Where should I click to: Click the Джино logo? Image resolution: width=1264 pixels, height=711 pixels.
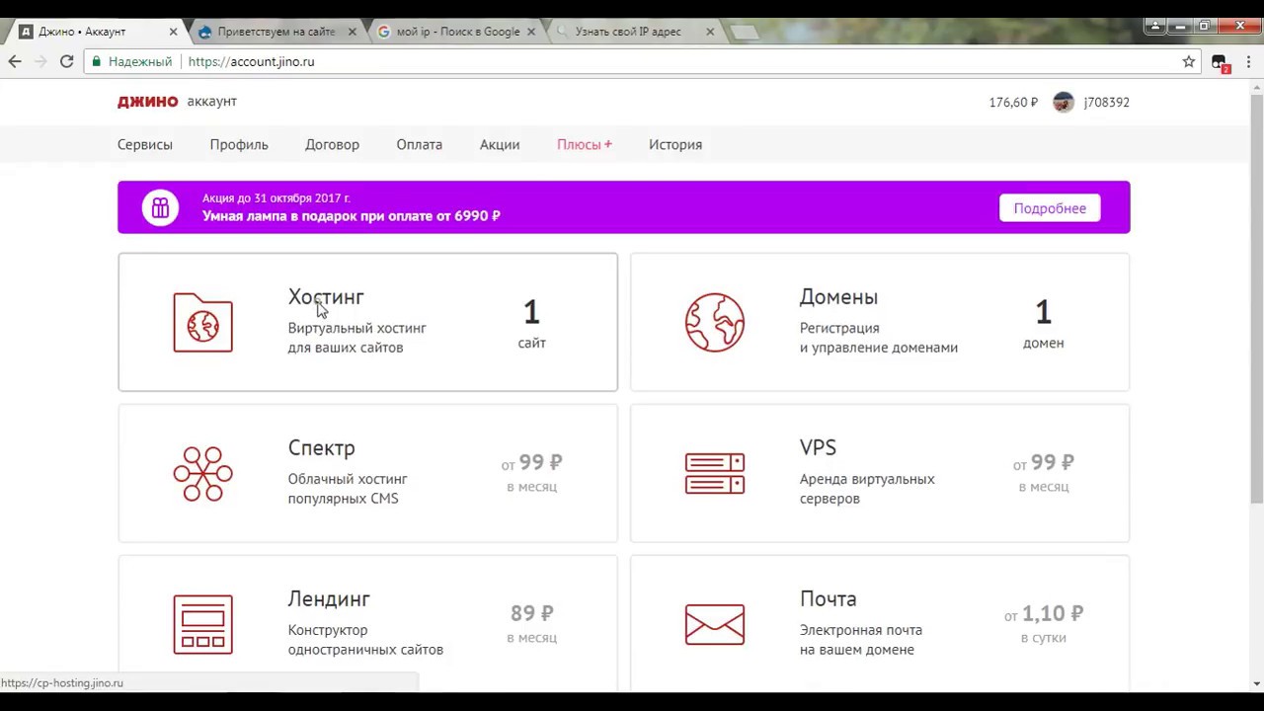pyautogui.click(x=148, y=101)
